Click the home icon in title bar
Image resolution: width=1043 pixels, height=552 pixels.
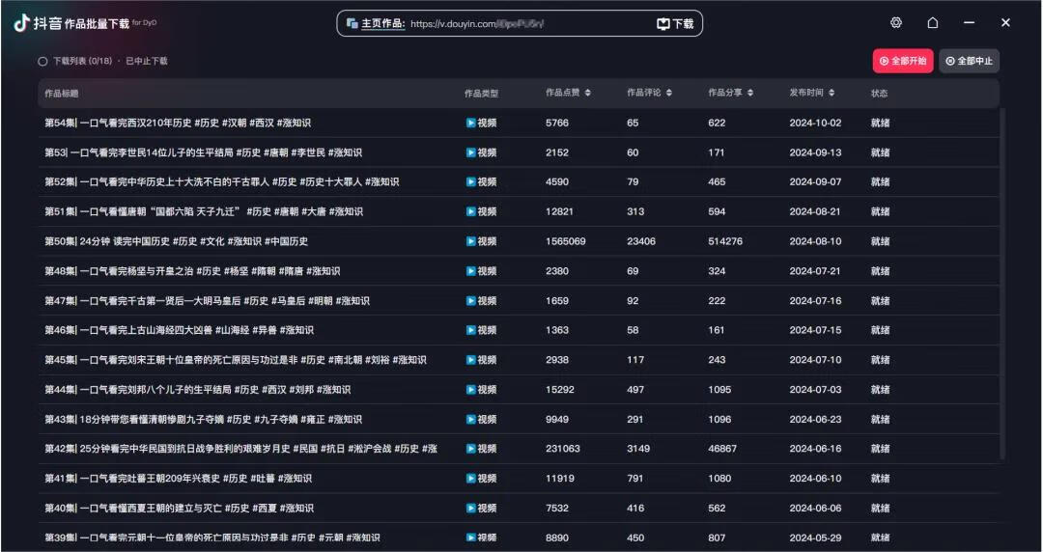tap(933, 23)
